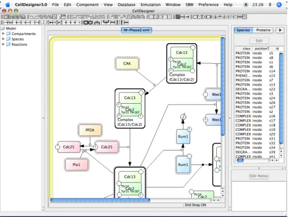Screen dimensions: 288x217
Task: Select the COMPLEX row with id s16
Action: click(257, 116)
